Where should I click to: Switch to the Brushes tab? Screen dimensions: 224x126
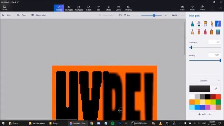pyautogui.click(x=59, y=8)
